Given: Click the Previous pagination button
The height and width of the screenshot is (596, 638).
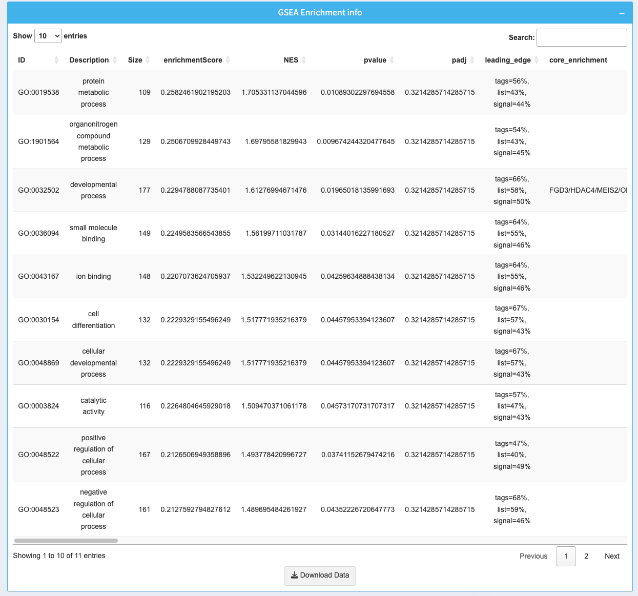Looking at the screenshot, I should click(x=533, y=556).
